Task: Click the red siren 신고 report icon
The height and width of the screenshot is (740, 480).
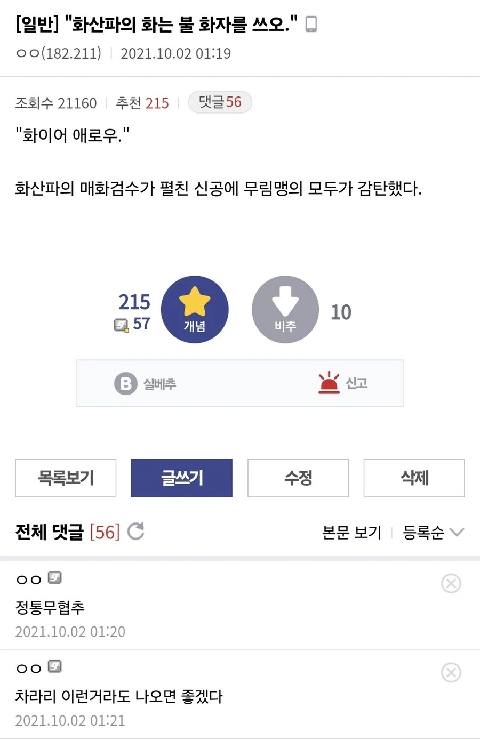Action: pos(329,383)
